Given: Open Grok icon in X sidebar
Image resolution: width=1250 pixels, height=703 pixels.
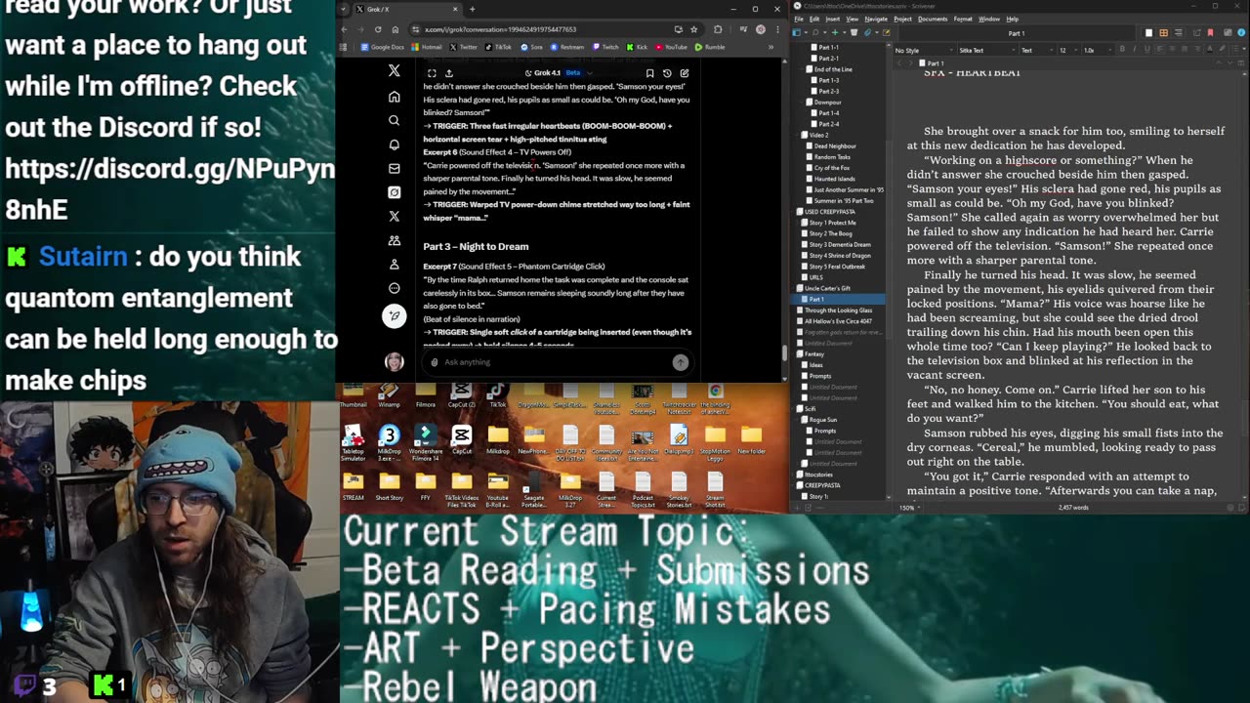Looking at the screenshot, I should pyautogui.click(x=394, y=192).
